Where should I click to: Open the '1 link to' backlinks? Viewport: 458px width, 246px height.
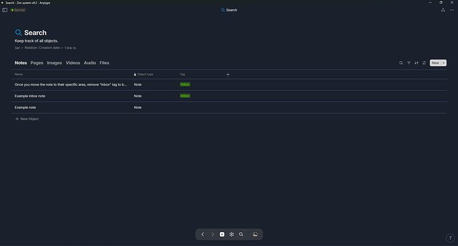70,48
